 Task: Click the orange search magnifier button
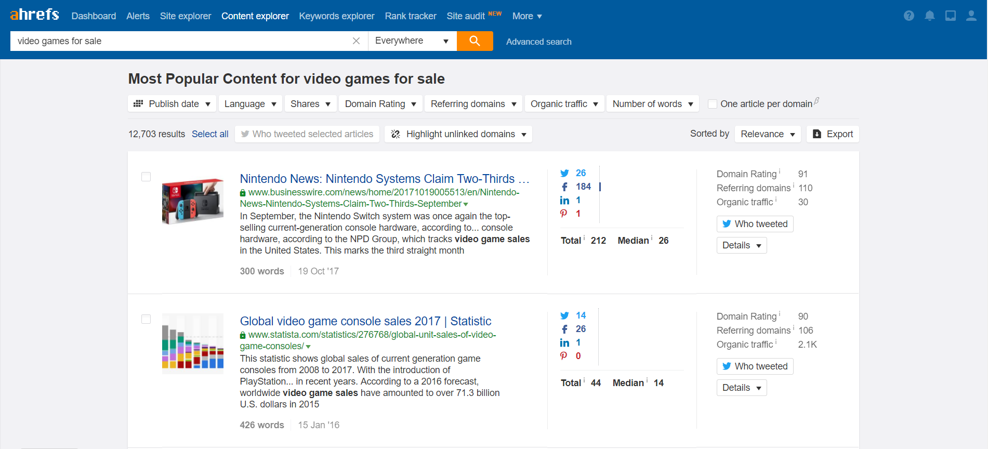[x=475, y=41]
